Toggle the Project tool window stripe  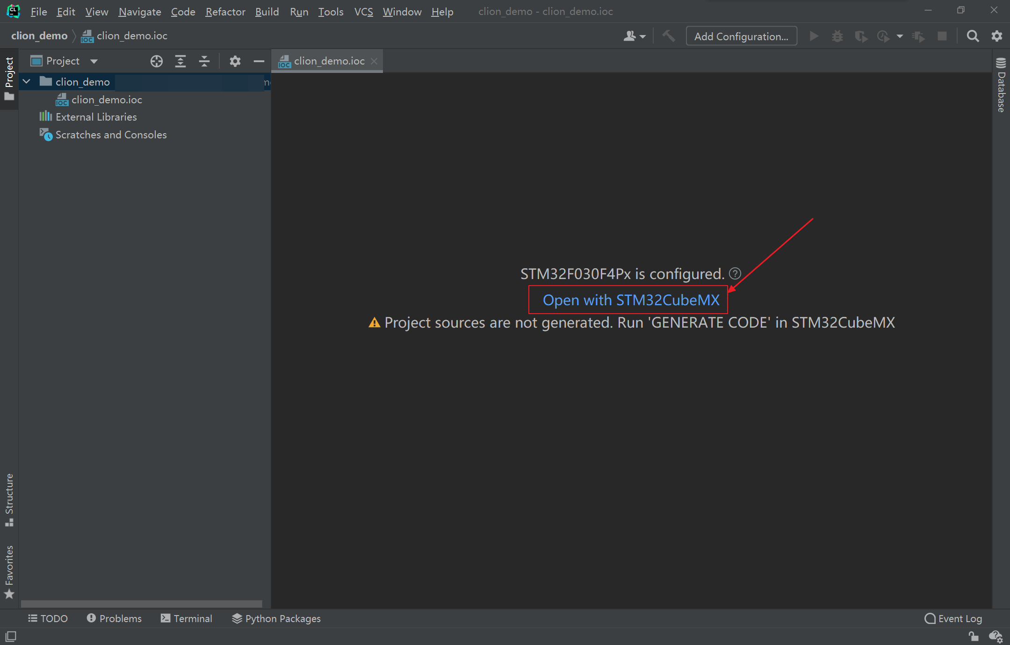pyautogui.click(x=9, y=79)
